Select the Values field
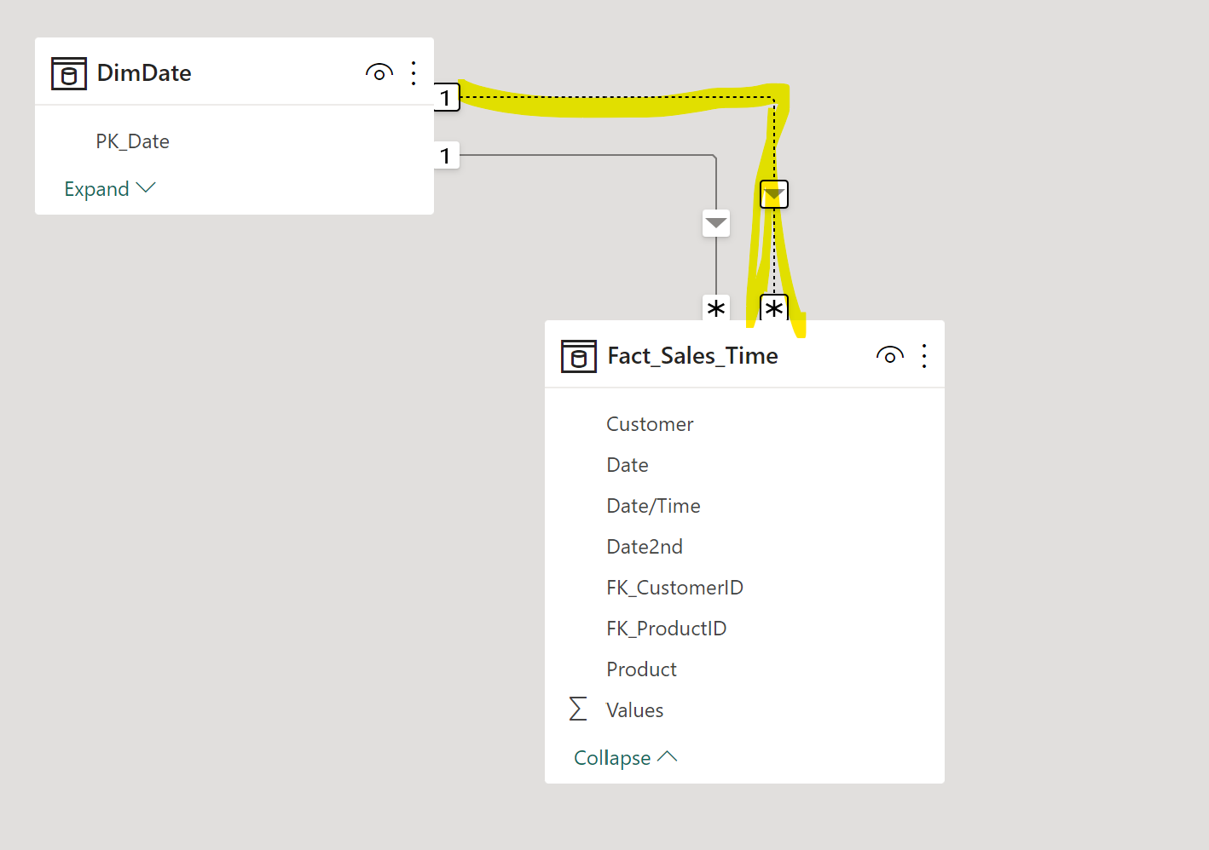Viewport: 1209px width, 850px height. (634, 710)
